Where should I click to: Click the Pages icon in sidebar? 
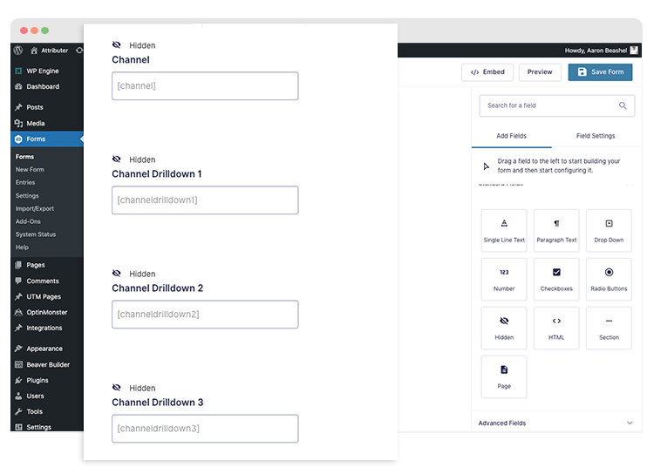pos(18,265)
